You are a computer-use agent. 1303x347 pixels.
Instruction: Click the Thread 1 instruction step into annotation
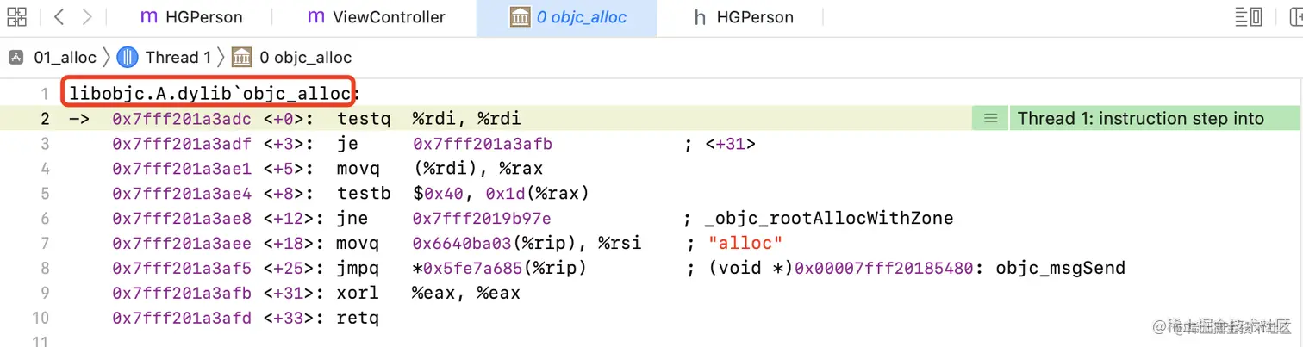tap(1140, 119)
